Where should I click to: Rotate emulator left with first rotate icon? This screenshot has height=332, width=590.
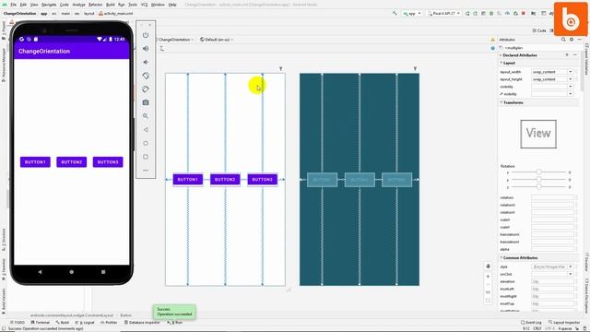[x=146, y=76]
